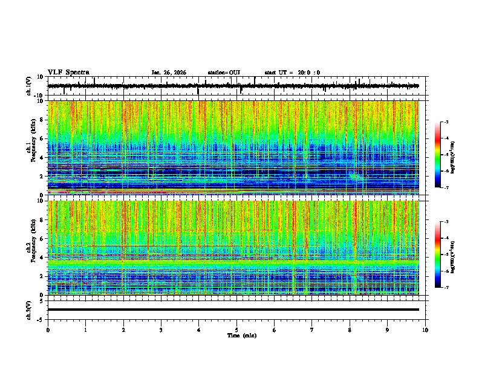Click the "5" tick on ch.3(V) axis
Screen dimensions: 479x370
pyautogui.click(x=42, y=300)
